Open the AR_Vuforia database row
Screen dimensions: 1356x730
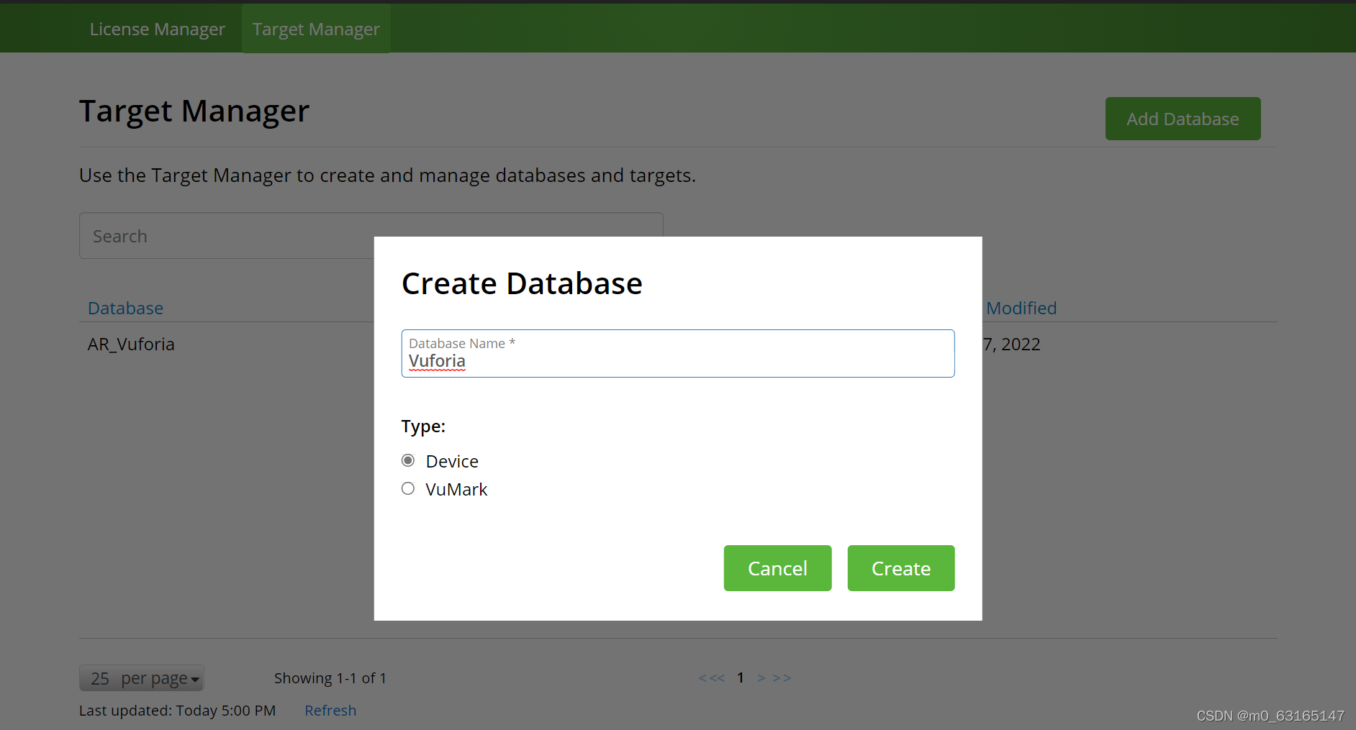point(131,344)
